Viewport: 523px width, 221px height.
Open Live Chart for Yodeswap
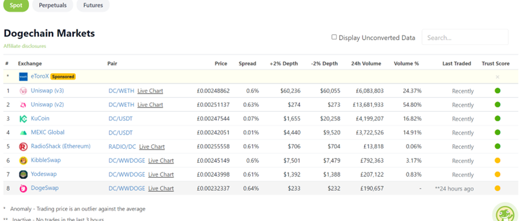[161, 175]
